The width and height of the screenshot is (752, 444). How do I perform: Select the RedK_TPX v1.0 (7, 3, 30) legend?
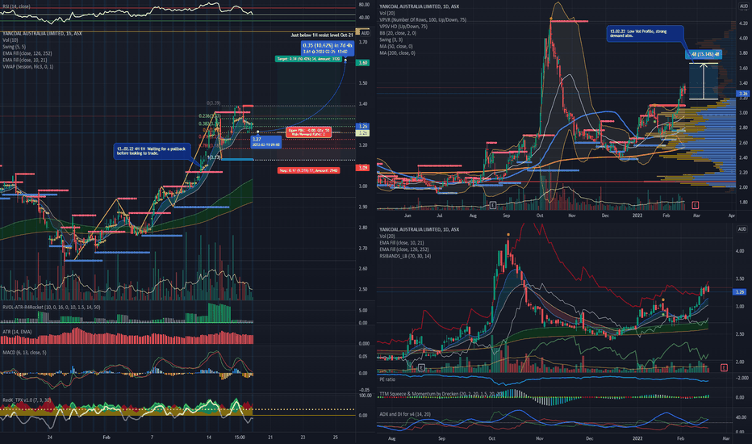coord(27,400)
